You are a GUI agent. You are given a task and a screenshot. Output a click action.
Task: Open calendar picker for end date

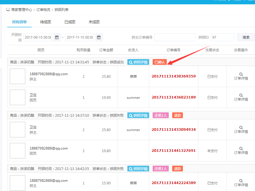click(x=99, y=37)
